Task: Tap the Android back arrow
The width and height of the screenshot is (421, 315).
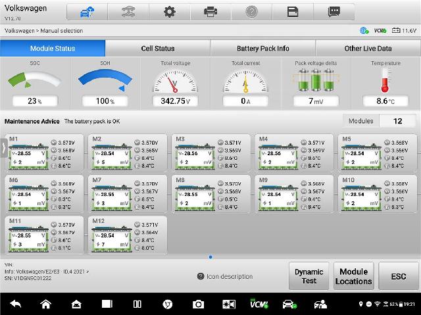Action: tap(16, 304)
